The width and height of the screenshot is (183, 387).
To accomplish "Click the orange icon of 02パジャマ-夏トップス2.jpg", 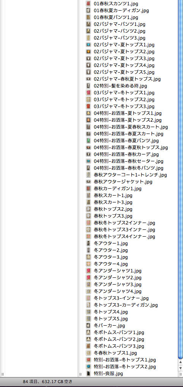I will click(x=88, y=52).
